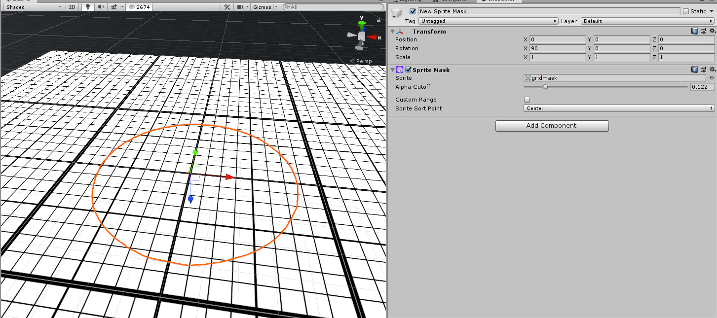Click the hidden objects count 2674

pyautogui.click(x=139, y=7)
